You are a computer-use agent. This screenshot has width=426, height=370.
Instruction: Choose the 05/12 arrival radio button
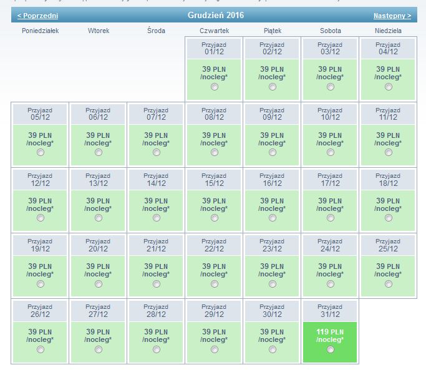pyautogui.click(x=41, y=152)
